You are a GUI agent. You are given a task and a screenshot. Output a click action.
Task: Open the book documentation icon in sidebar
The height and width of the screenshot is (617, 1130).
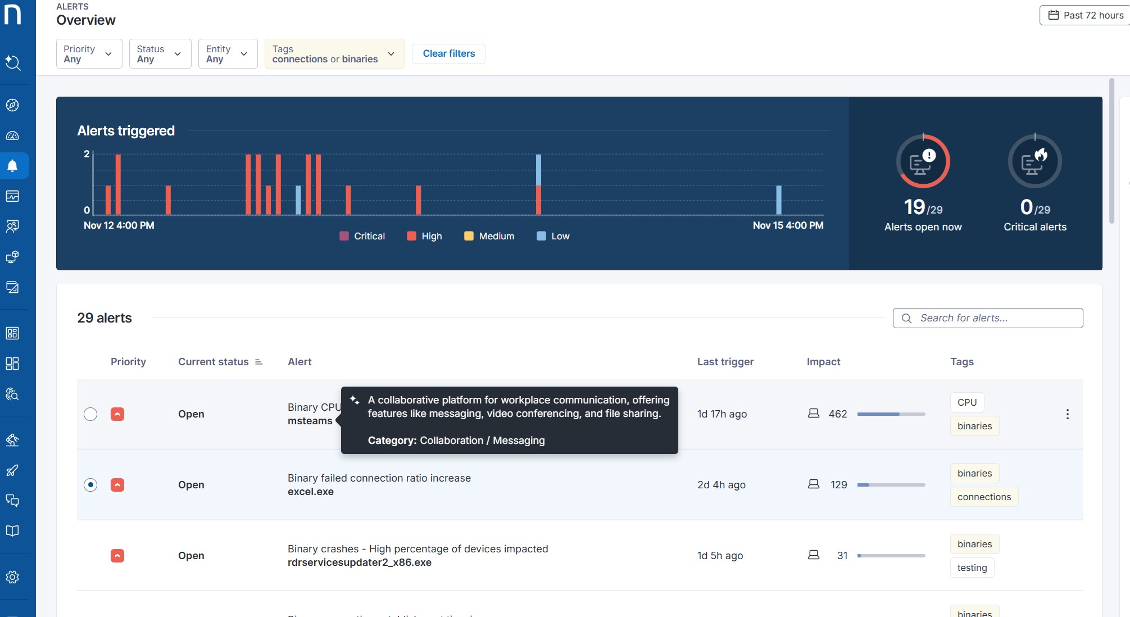point(12,531)
